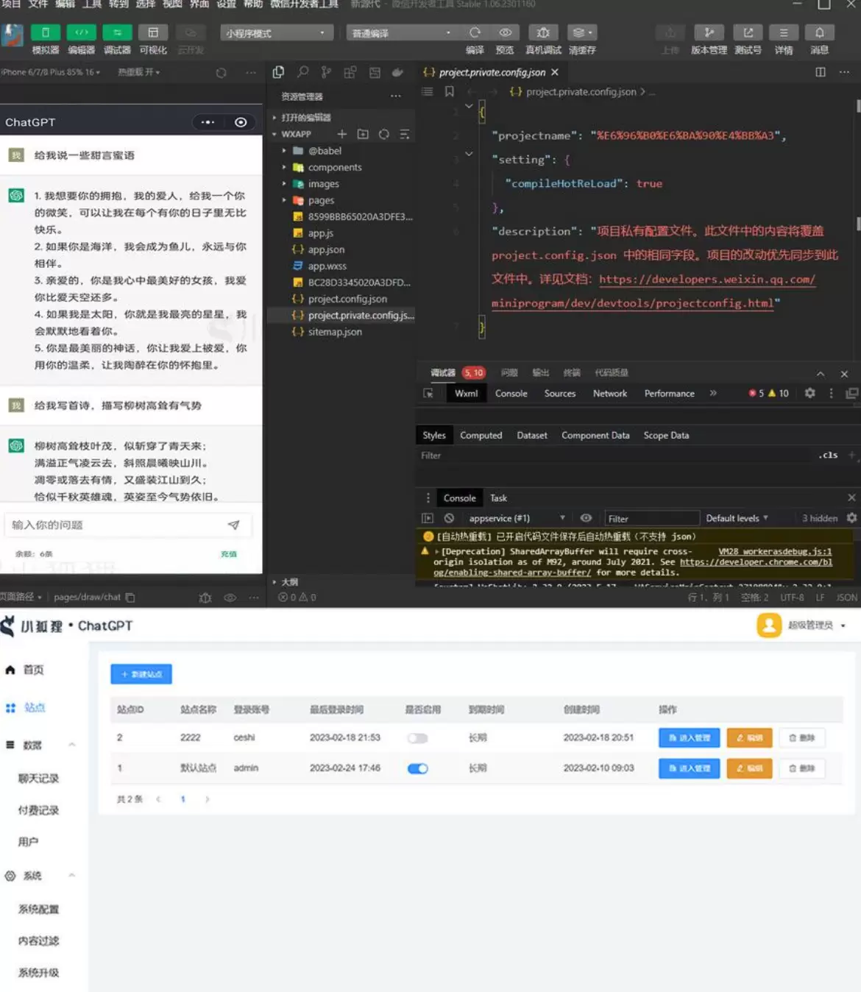Image resolution: width=861 pixels, height=992 pixels.
Task: Toggle the simulator panel button
Action: (45, 33)
